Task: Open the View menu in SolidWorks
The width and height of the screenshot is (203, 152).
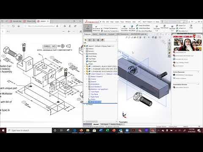Action: pyautogui.click(x=112, y=22)
